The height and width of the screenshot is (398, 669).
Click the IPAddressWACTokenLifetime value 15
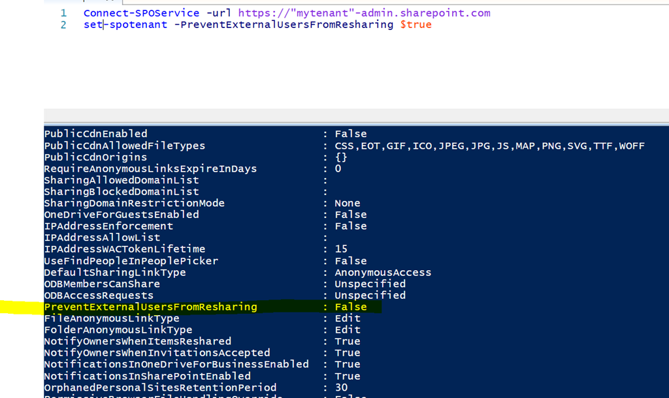tap(341, 249)
